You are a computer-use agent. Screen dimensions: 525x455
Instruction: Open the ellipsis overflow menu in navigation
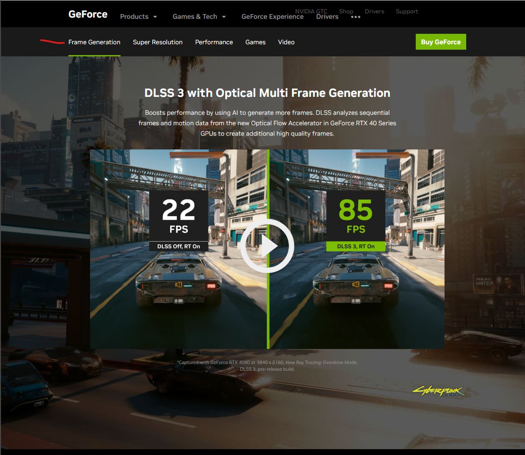click(355, 18)
